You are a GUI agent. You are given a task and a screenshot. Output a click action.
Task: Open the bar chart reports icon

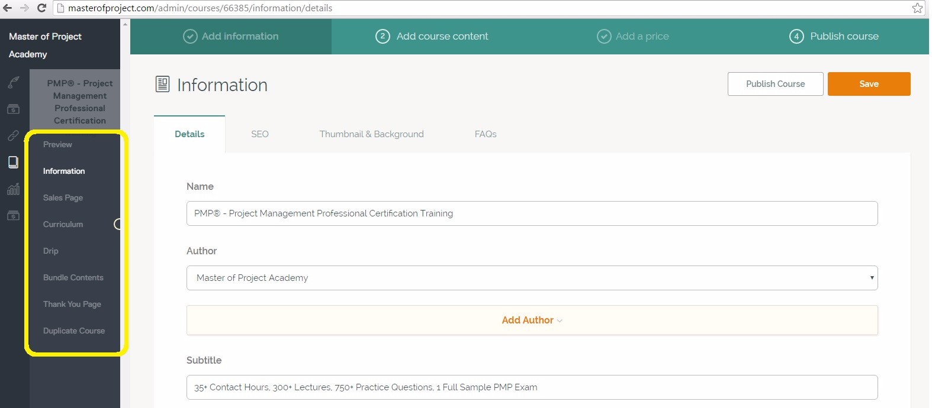[x=13, y=189]
